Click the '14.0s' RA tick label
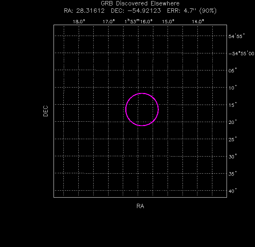255x247 pixels. pos(198,21)
